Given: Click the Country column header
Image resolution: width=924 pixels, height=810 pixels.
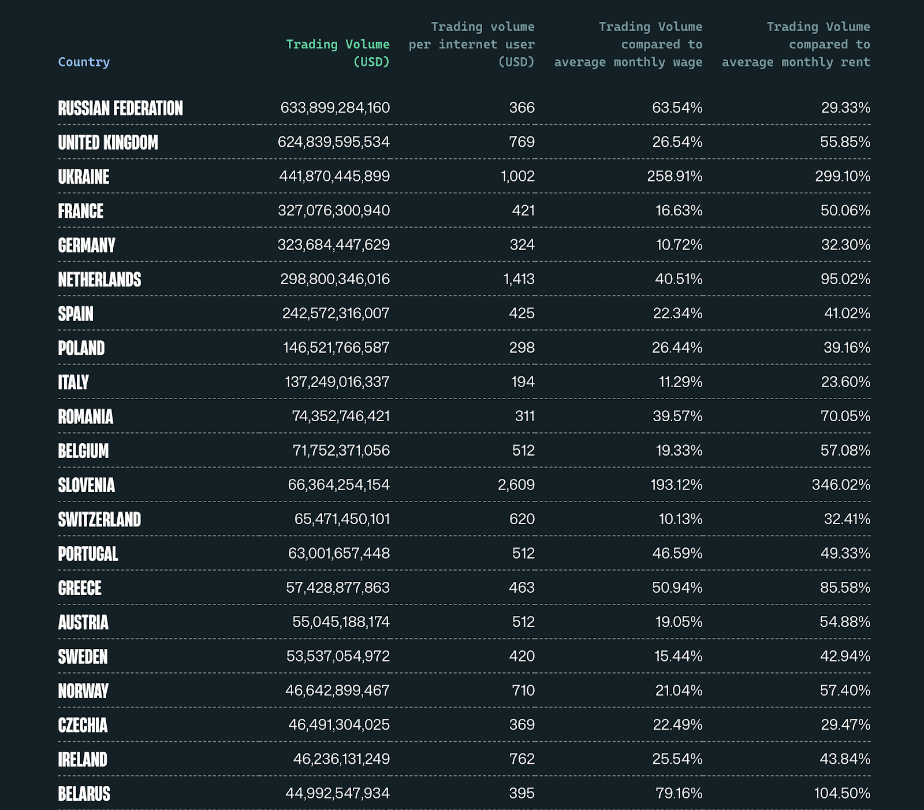Looking at the screenshot, I should coord(84,62).
